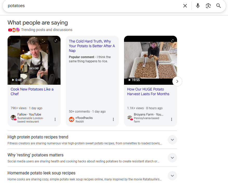Open three-dot menu on r/foodhacks card
Viewport: 228px width, 183px height.
[113, 119]
